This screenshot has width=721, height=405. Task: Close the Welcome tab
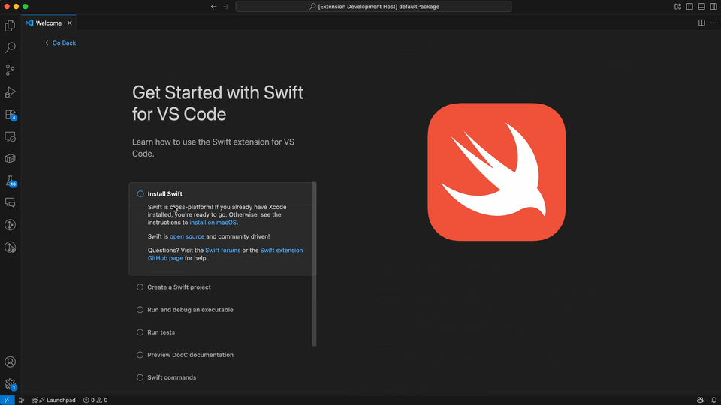click(x=69, y=23)
